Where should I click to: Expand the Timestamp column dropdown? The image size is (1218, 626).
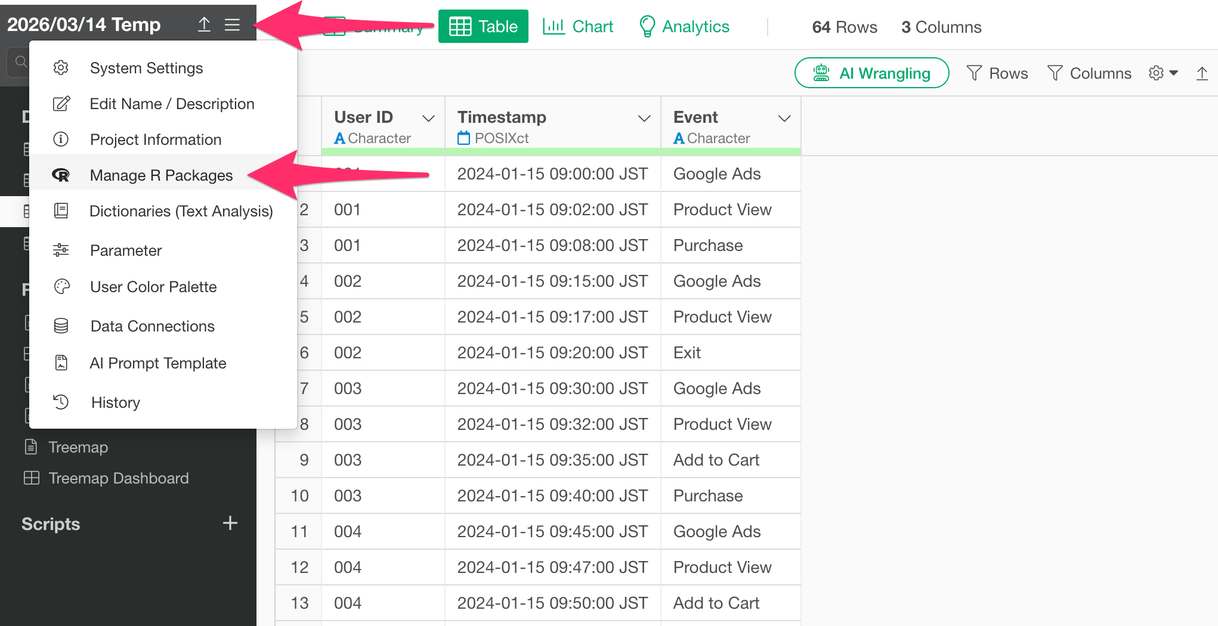644,118
